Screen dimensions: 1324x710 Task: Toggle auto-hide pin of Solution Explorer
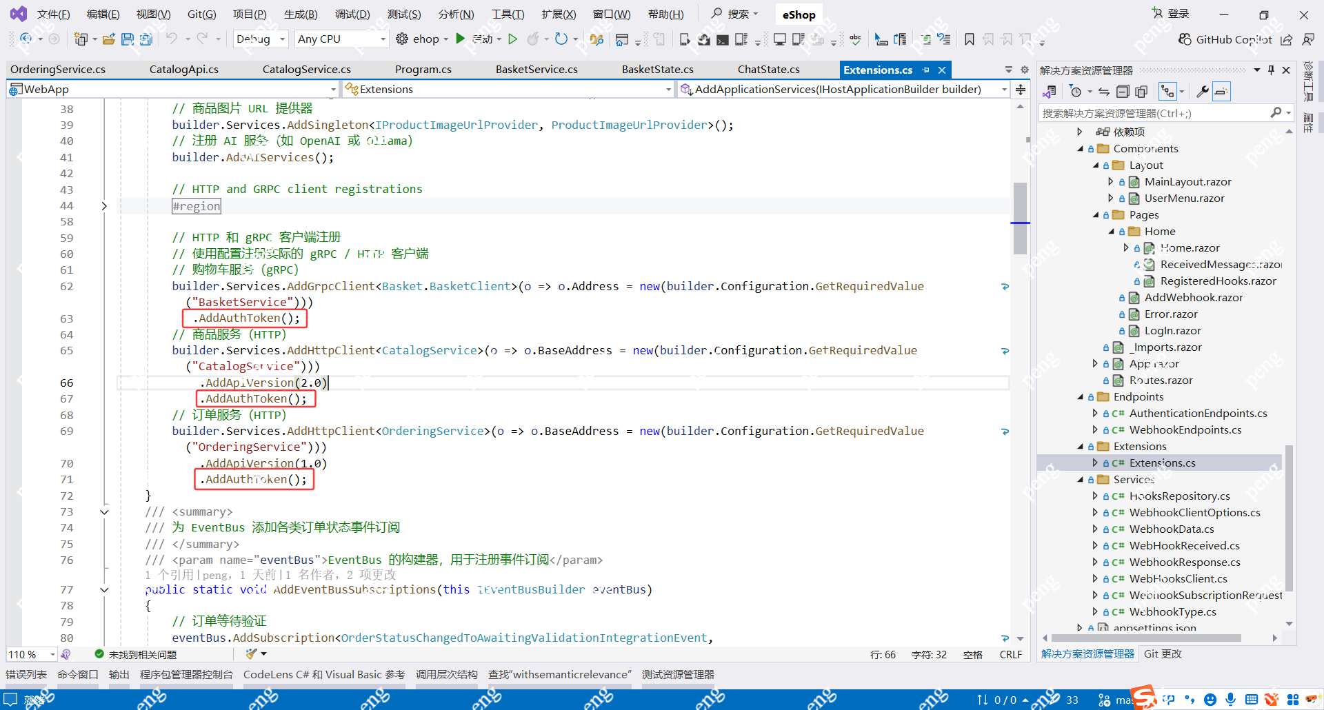pos(1271,70)
